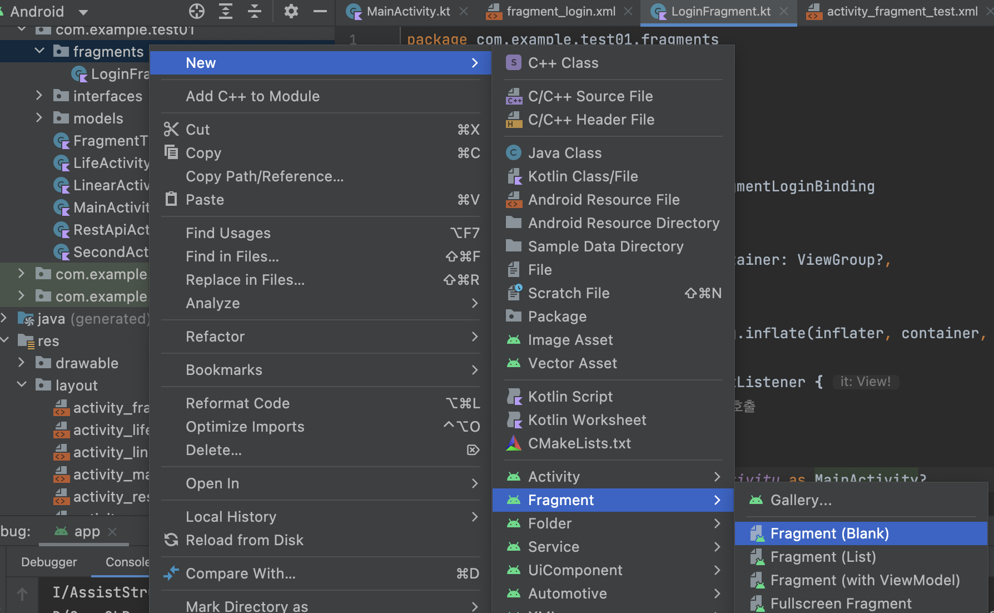Close the fragment_login.xml tab
This screenshot has height=613, width=994.
point(628,11)
